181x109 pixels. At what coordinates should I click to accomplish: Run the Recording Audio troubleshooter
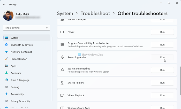pos(162,57)
